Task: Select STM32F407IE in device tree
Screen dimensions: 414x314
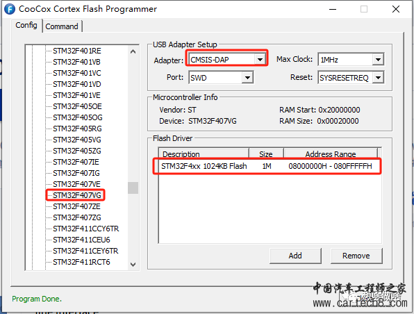Action: (76, 162)
